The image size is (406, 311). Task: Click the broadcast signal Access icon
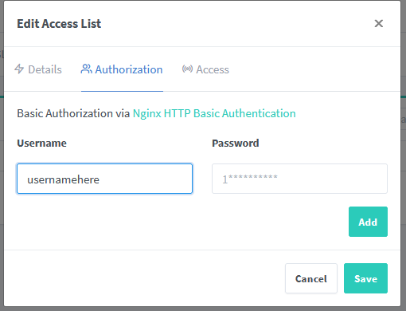click(187, 69)
